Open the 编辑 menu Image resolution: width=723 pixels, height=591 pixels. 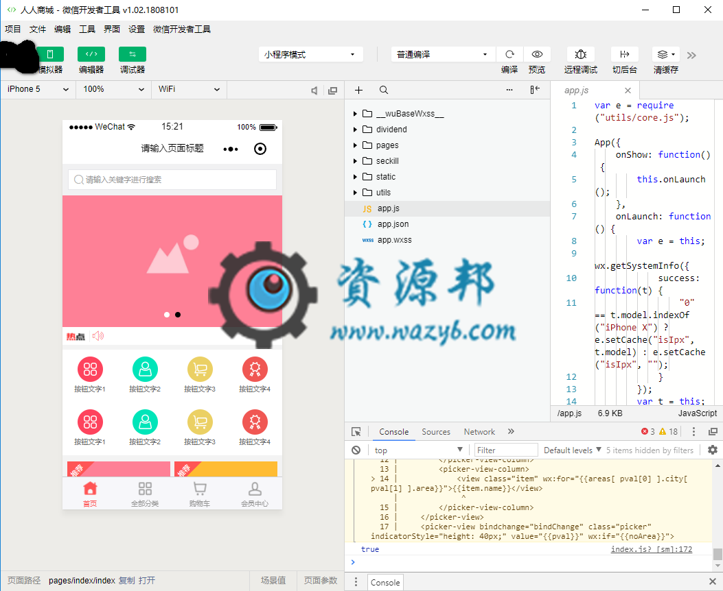[x=62, y=29]
